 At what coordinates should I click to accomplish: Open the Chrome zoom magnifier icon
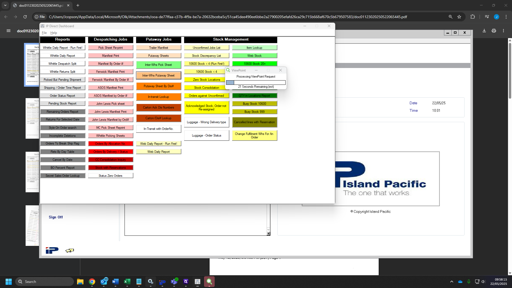tap(450, 17)
